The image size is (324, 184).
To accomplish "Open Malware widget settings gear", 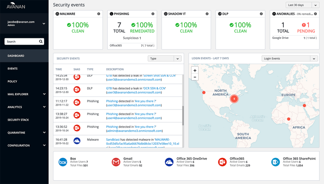I will tap(99, 14).
